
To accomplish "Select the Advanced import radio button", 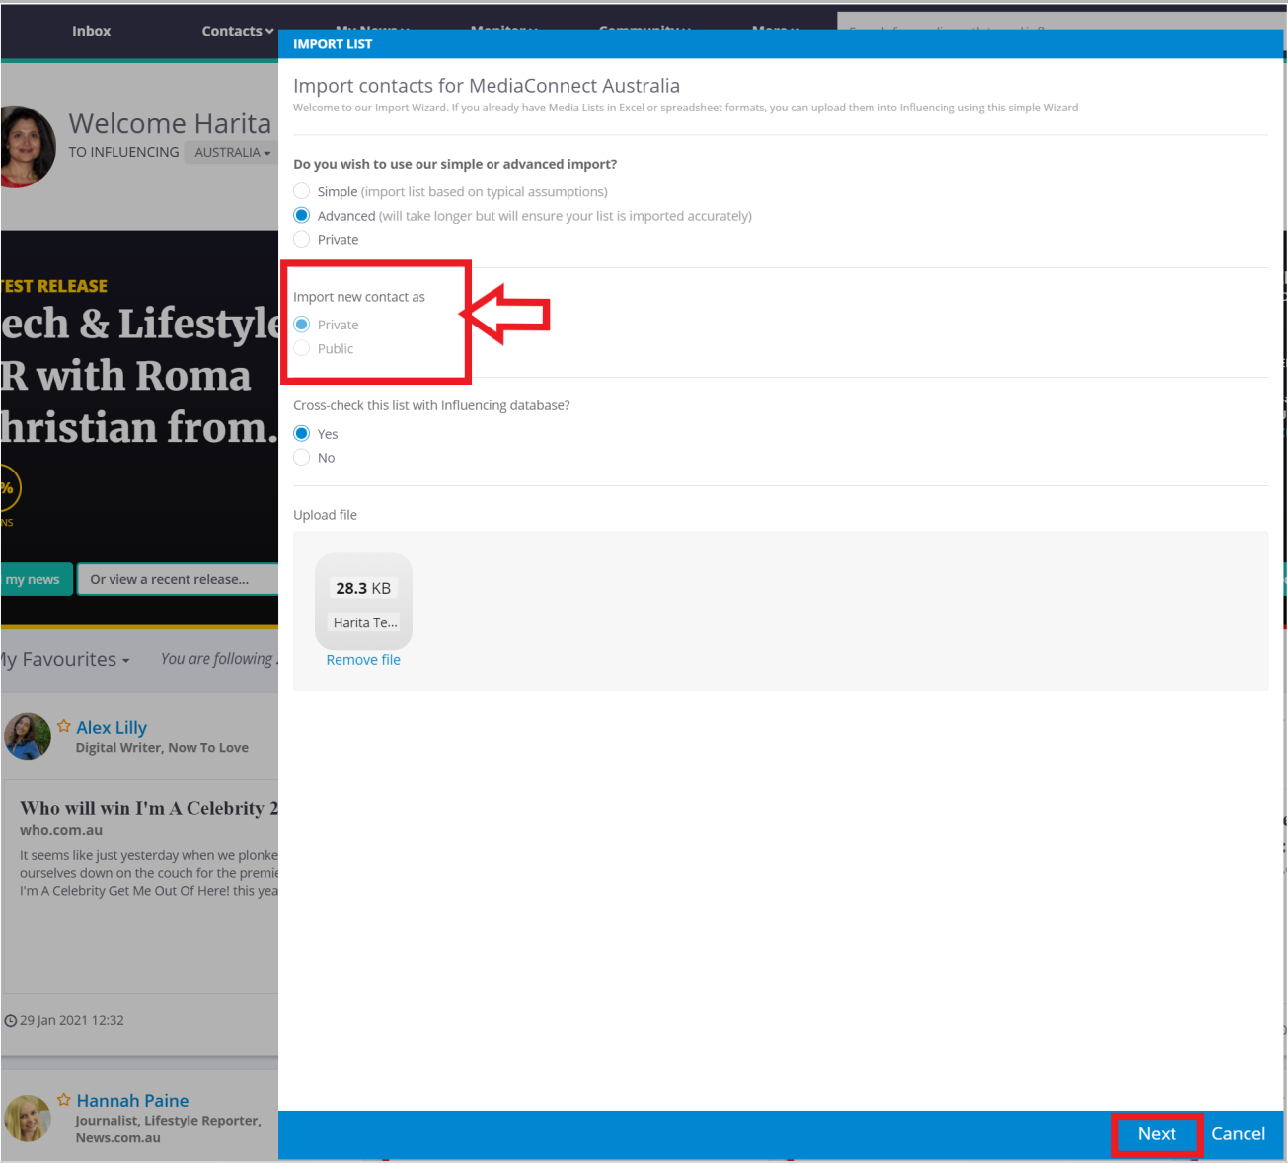I will pos(302,216).
